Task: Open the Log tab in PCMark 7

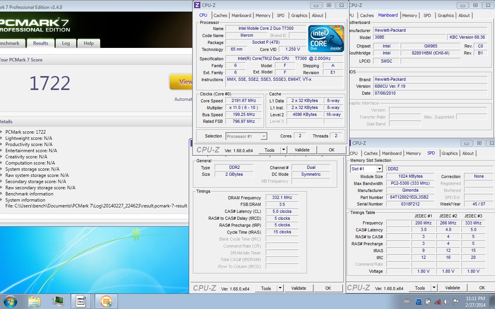Action: coord(66,43)
